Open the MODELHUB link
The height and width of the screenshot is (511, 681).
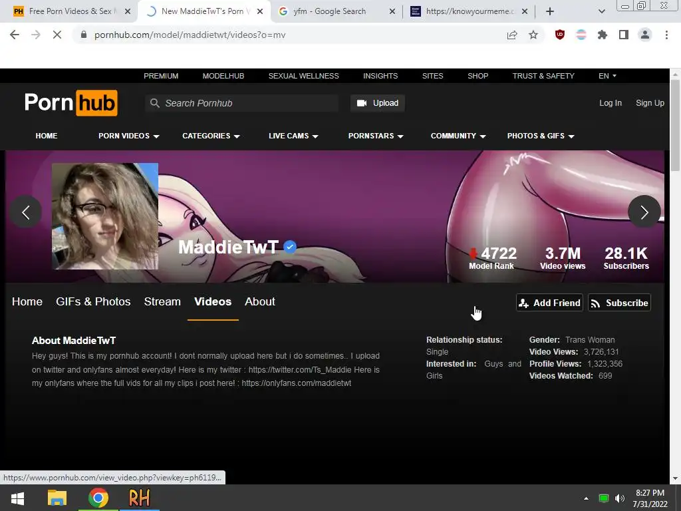[223, 76]
